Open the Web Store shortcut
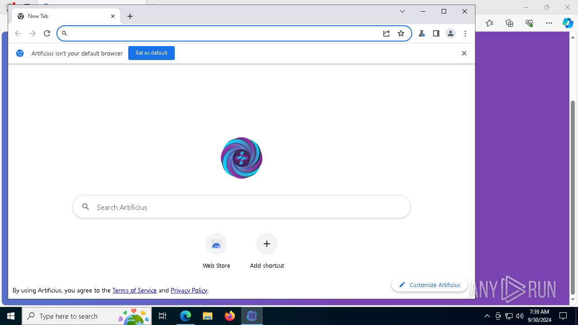 (x=216, y=251)
